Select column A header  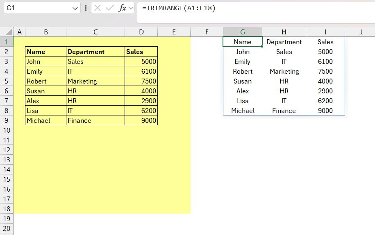point(19,32)
